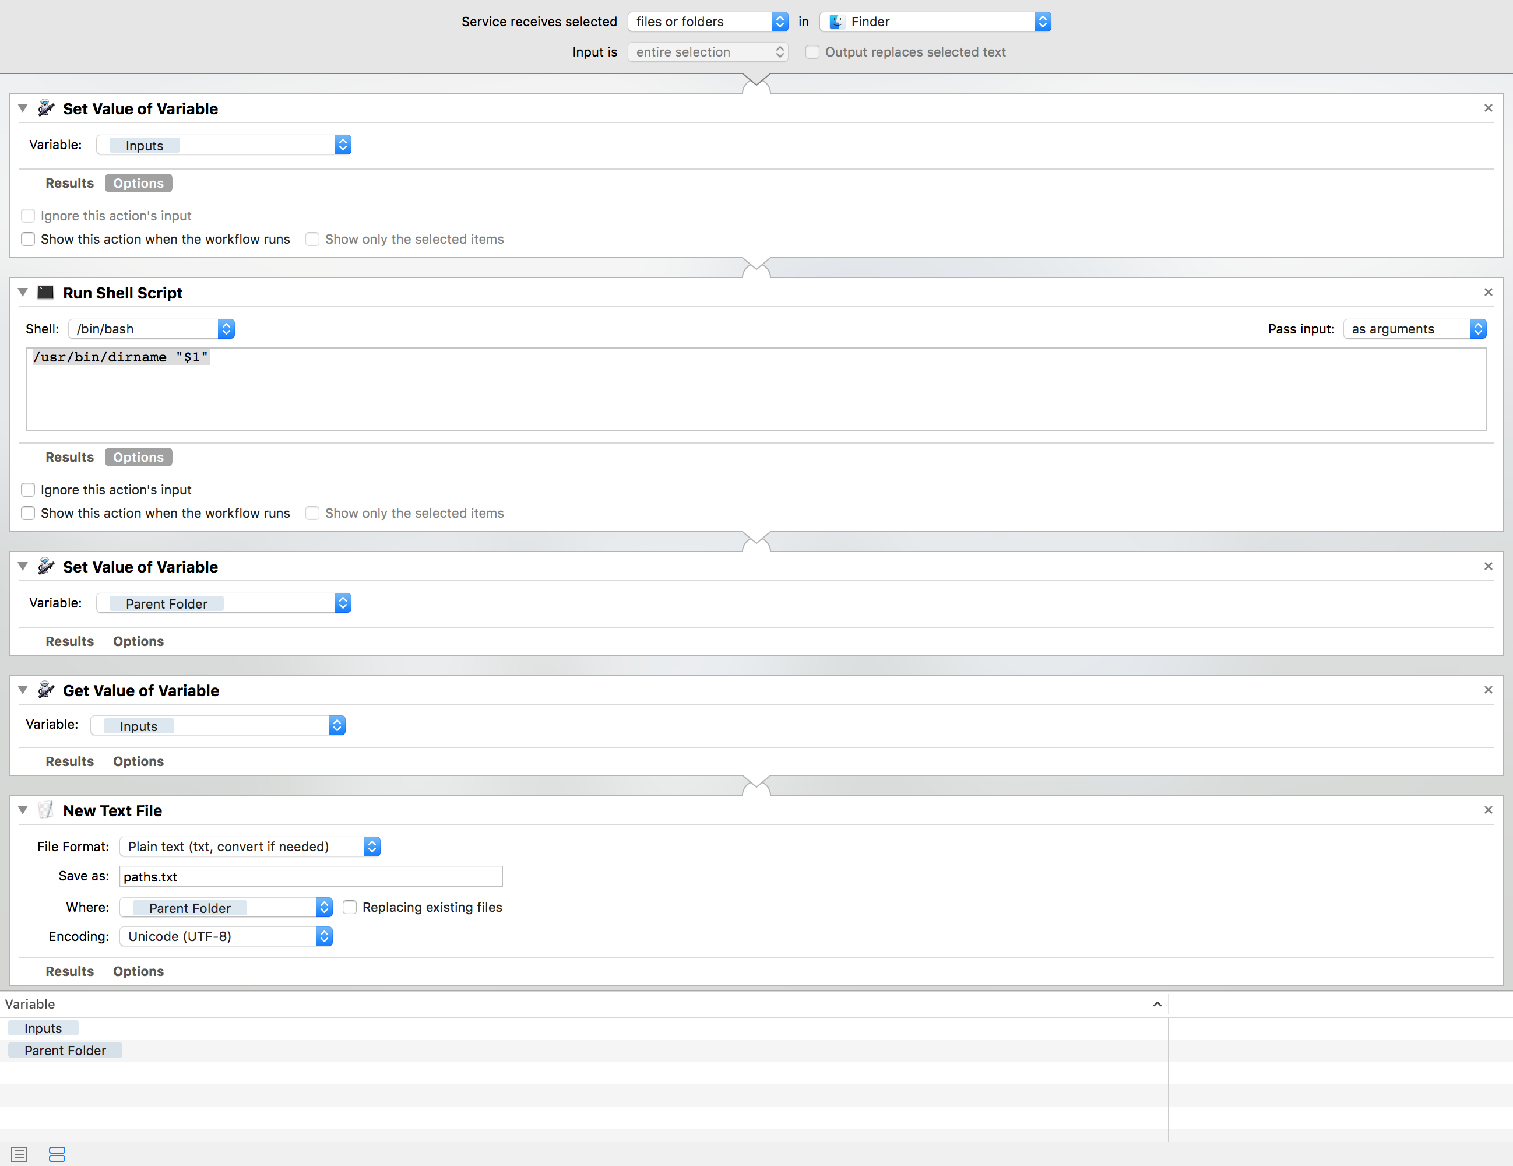Viewport: 1513px width, 1166px height.
Task: Select the Options tab in Set Value Variable
Action: pos(137,182)
